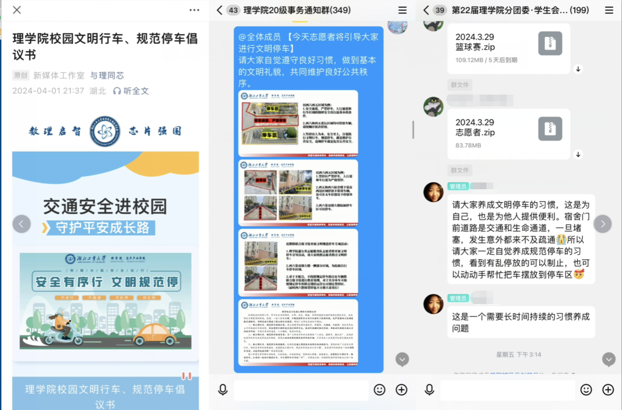Viewport: 622px width, 410px height.
Task: Open hamburger menu of 理学院20级事务通知群
Action: [402, 10]
